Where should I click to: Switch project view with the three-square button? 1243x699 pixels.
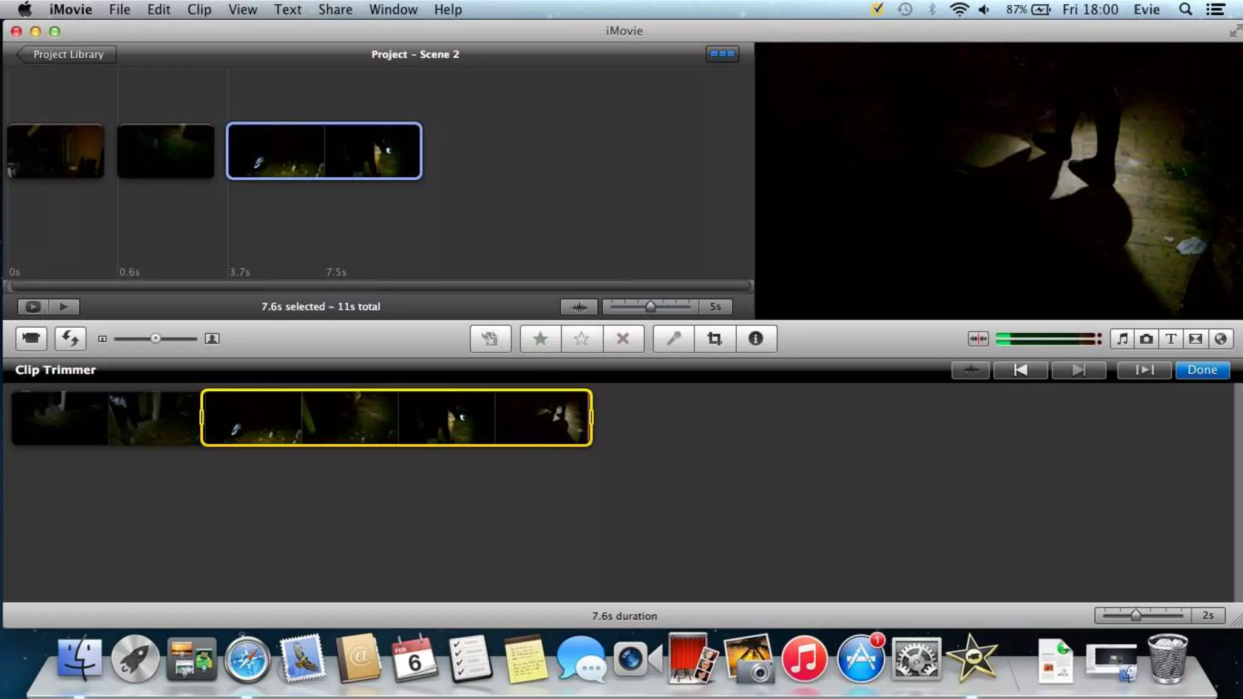point(722,54)
